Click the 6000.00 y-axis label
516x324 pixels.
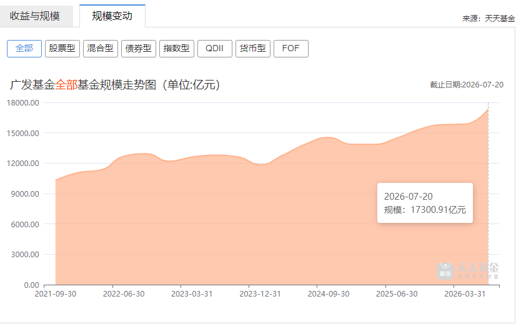tap(25, 224)
